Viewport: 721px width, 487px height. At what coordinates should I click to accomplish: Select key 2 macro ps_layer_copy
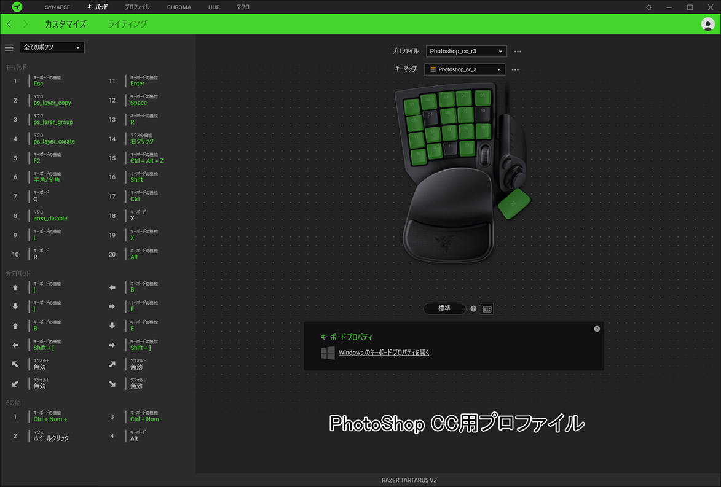tap(52, 103)
